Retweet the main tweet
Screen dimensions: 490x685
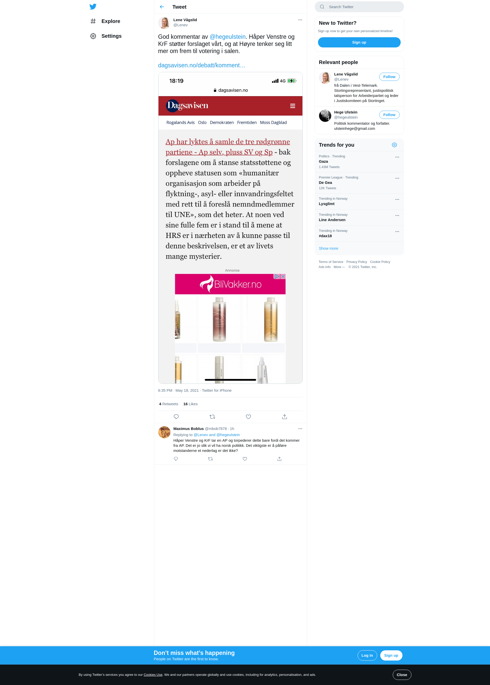(212, 417)
